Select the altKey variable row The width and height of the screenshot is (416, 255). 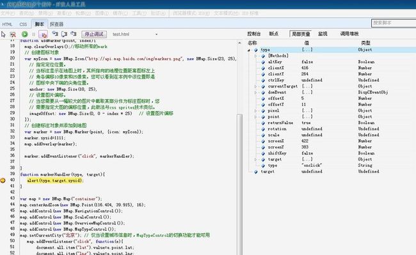coord(332,62)
